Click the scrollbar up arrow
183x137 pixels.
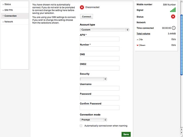pos(182,130)
